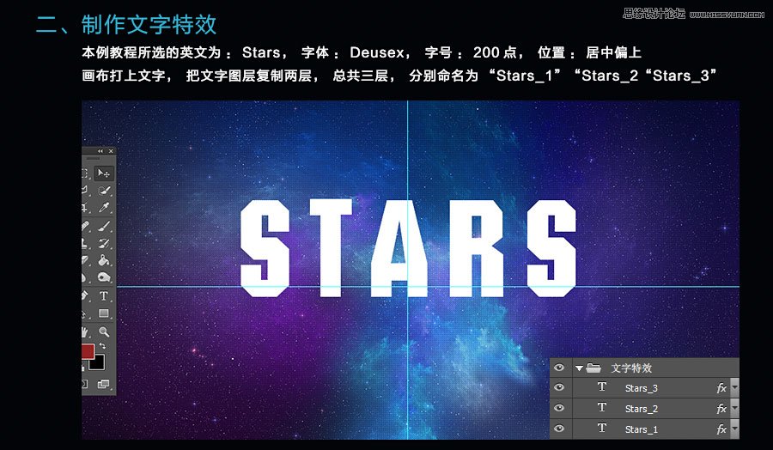Viewport: 773px width, 450px height.
Task: Select the Stars_2 layer name
Action: 642,409
